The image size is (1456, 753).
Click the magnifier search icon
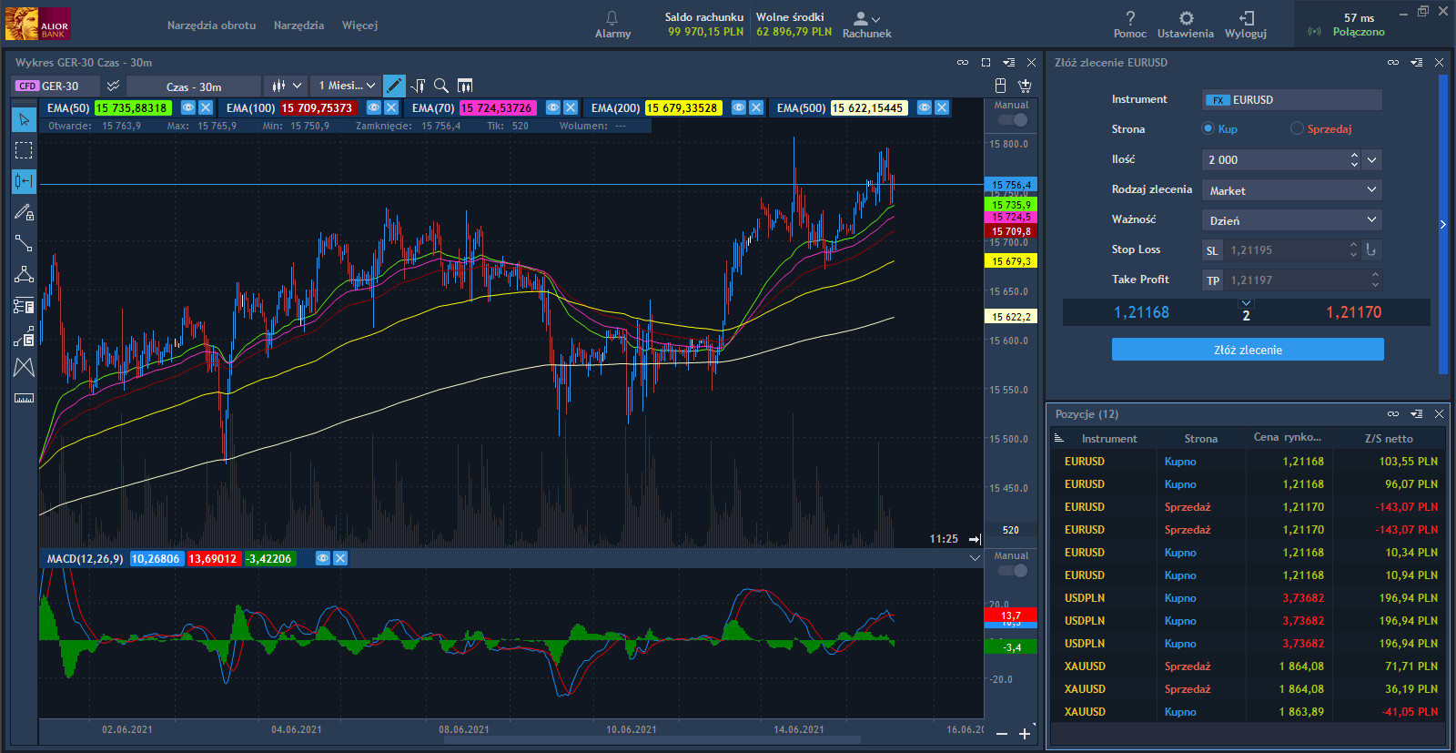click(x=441, y=86)
